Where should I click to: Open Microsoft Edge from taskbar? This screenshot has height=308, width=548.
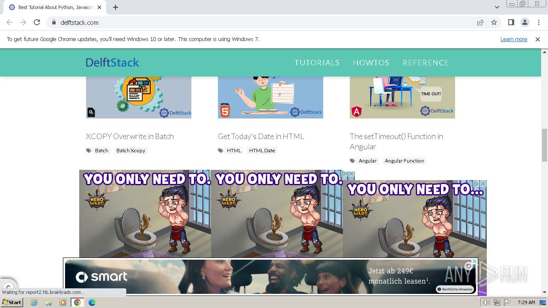92,302
